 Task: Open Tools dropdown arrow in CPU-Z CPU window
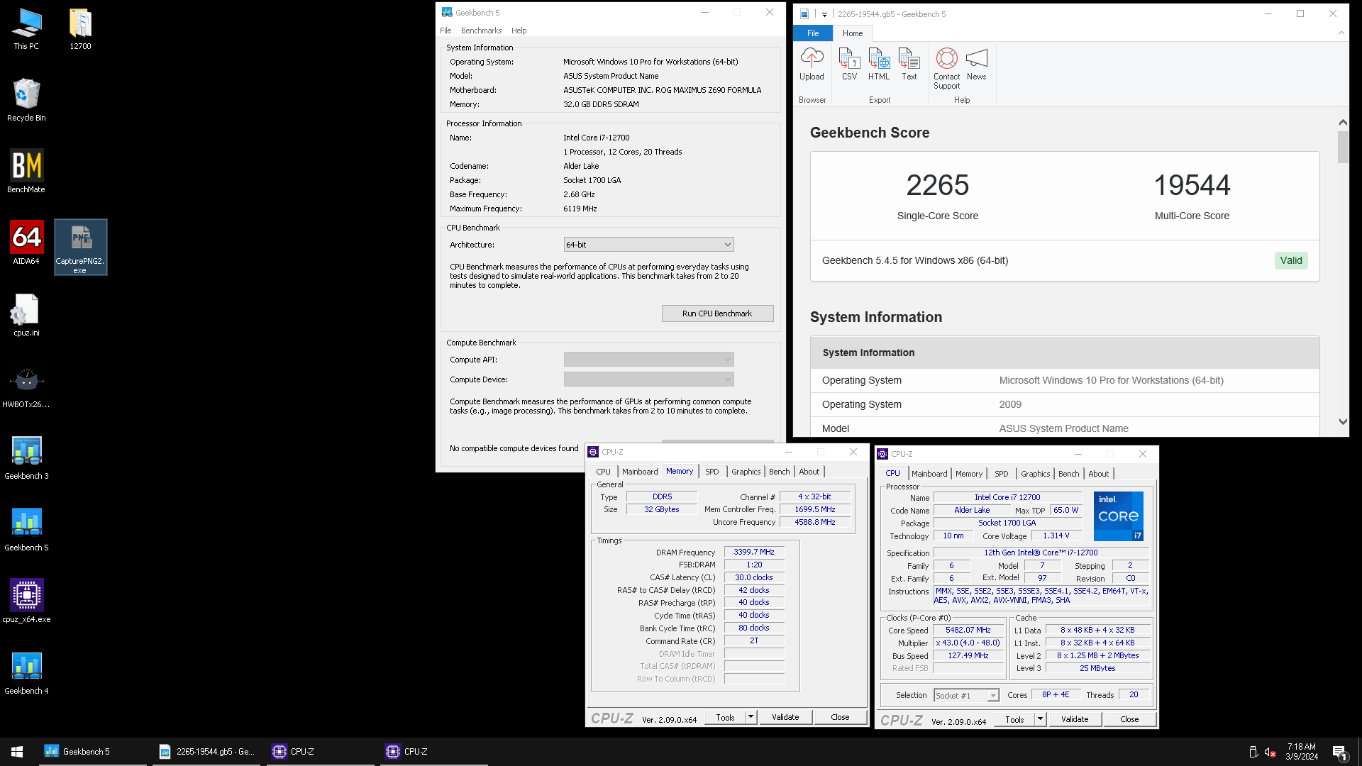coord(1040,719)
